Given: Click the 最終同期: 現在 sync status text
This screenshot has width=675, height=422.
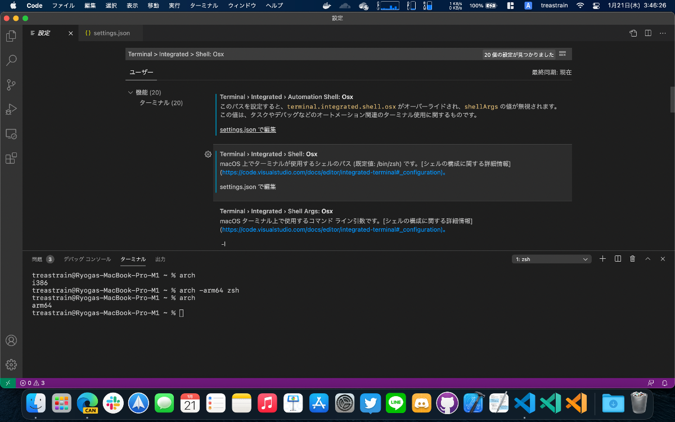Looking at the screenshot, I should [x=552, y=73].
